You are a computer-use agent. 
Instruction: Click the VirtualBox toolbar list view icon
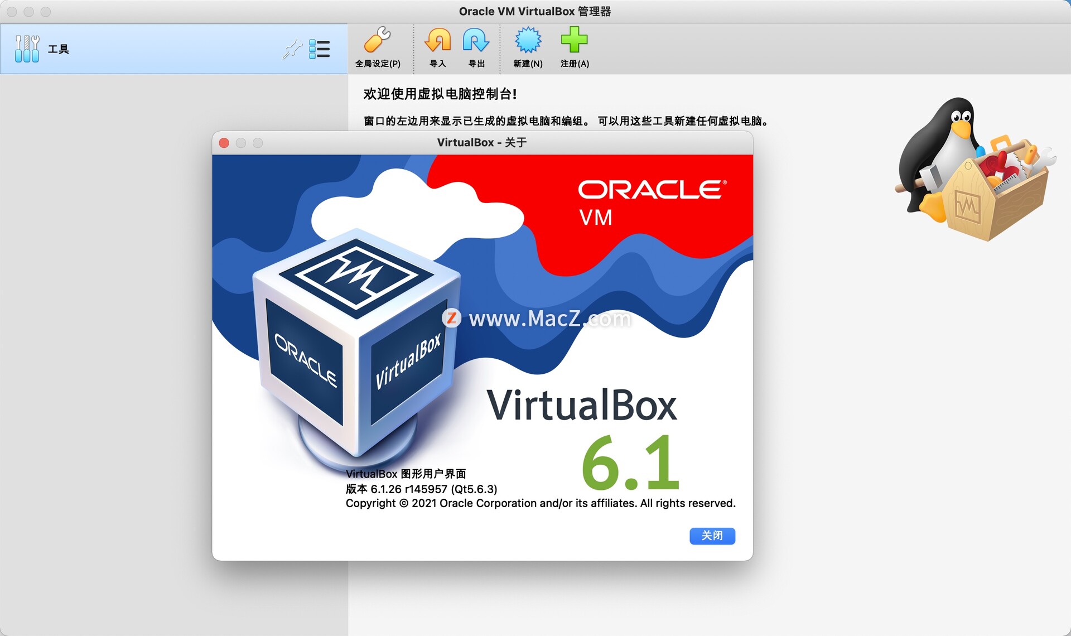tap(324, 50)
